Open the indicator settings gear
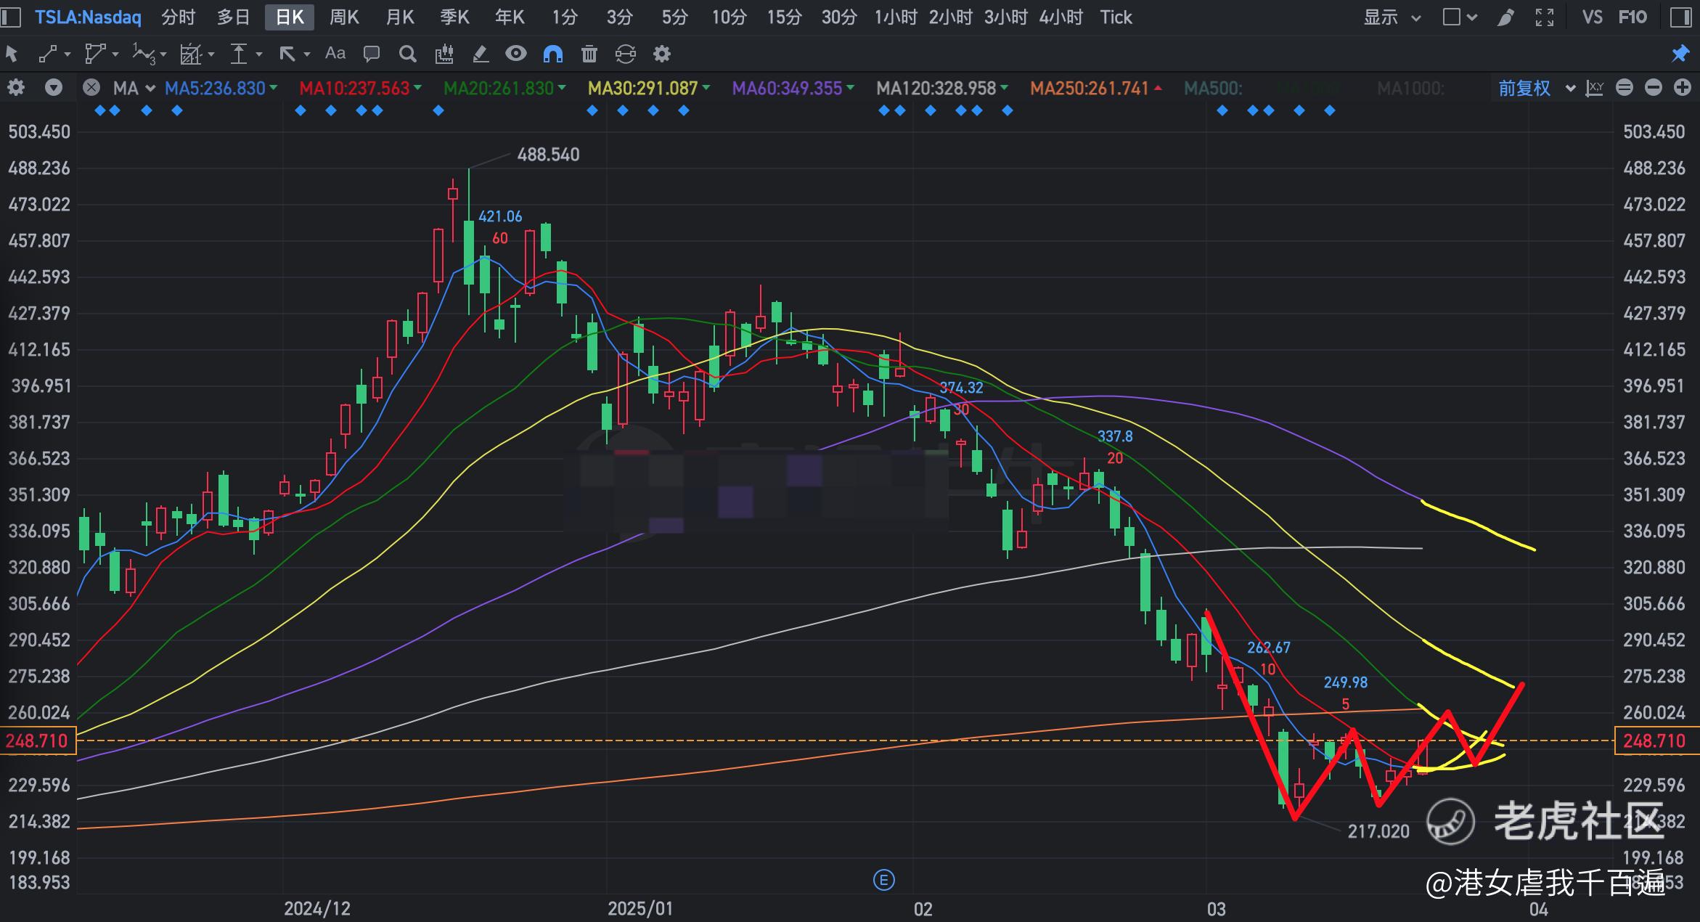The height and width of the screenshot is (922, 1700). coord(16,88)
